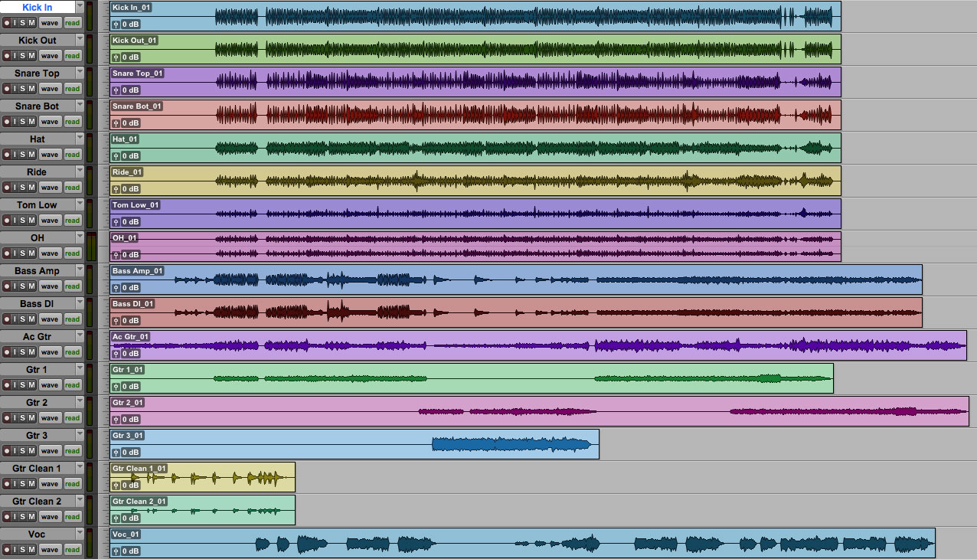The width and height of the screenshot is (977, 559).
Task: Record-enable the Ac Gtr track
Action: click(x=8, y=351)
